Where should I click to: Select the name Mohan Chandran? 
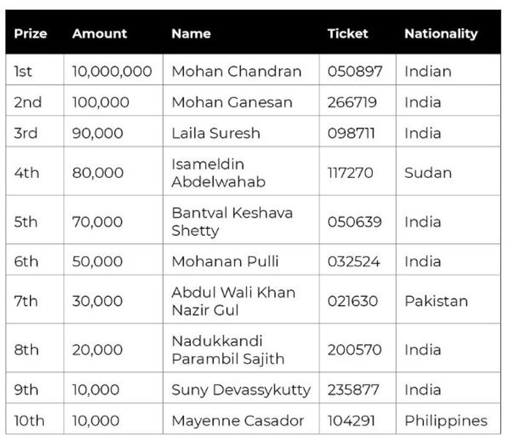(x=236, y=71)
